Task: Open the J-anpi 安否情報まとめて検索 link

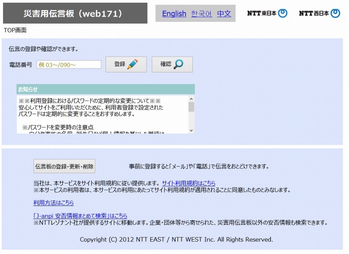Action: point(80,216)
